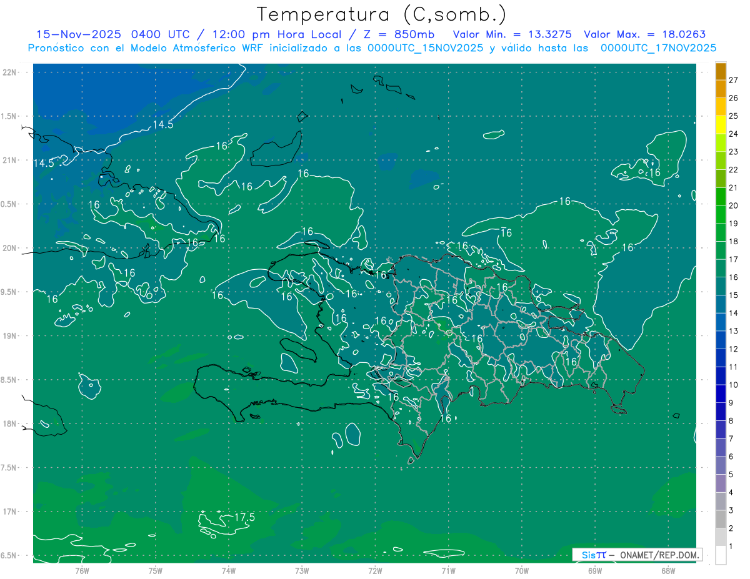Click the 68W longitude axis label
750x579 pixels.
pyautogui.click(x=668, y=570)
